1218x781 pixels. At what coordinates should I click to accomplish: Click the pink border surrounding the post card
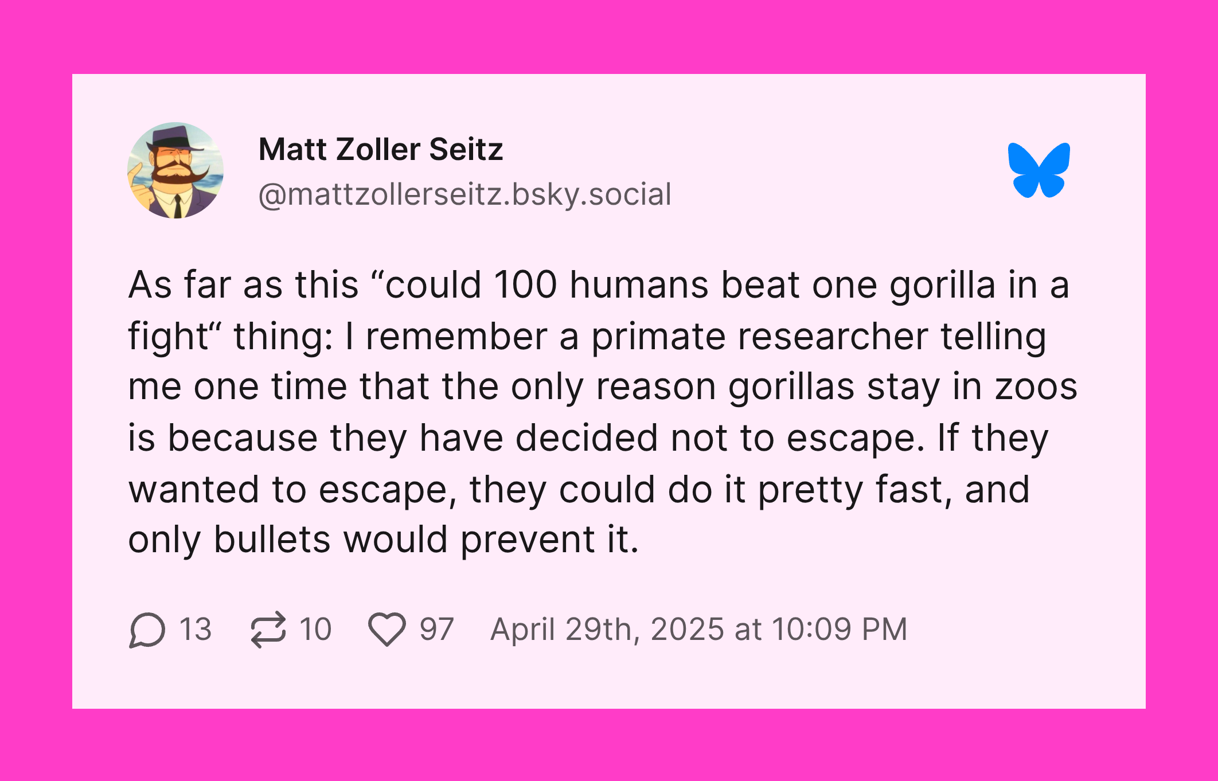[609, 37]
